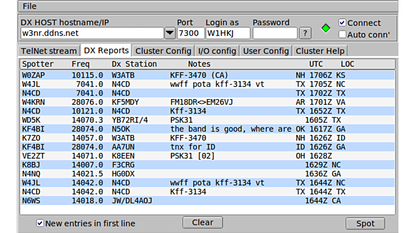This screenshot has height=233, width=415.
Task: Toggle the Connect checkbox
Action: pos(342,23)
